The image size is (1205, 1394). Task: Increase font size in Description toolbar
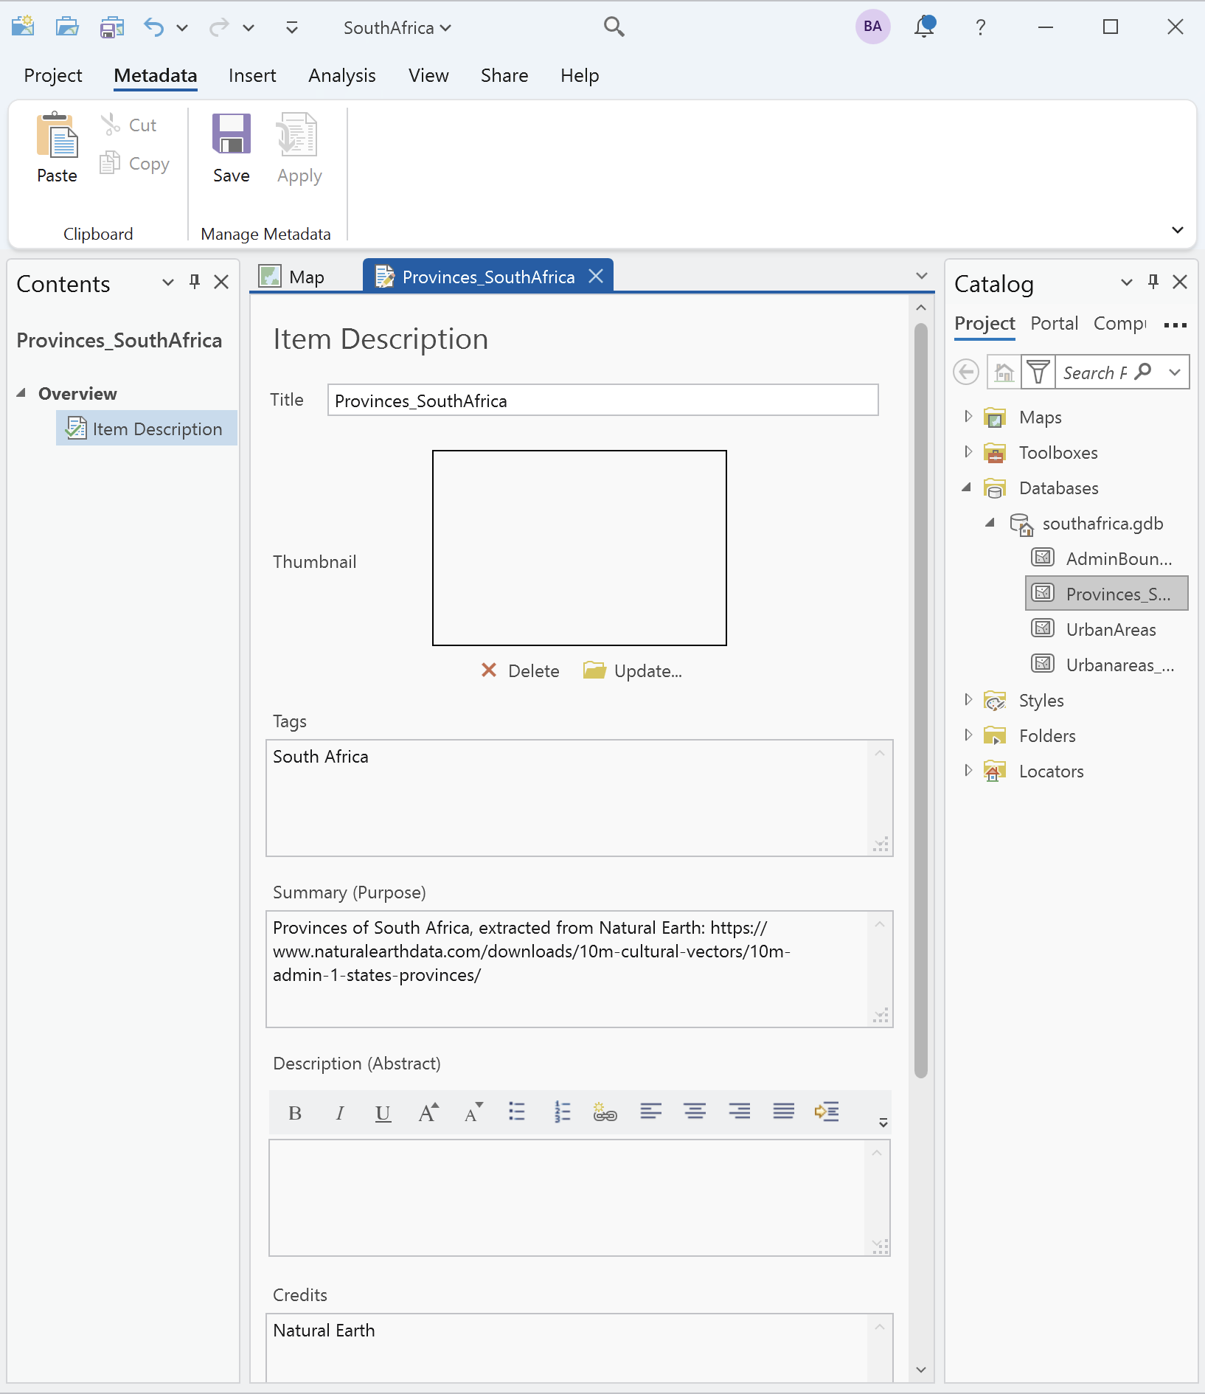point(428,1112)
